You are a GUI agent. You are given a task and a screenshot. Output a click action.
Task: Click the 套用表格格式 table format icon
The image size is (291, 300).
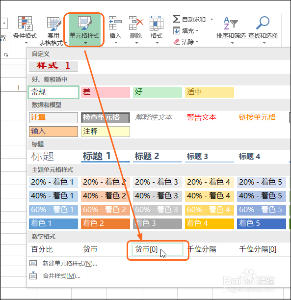coord(53,24)
